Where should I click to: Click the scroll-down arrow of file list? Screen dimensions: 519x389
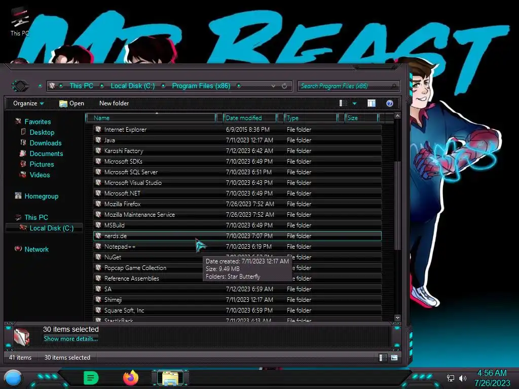pyautogui.click(x=397, y=318)
